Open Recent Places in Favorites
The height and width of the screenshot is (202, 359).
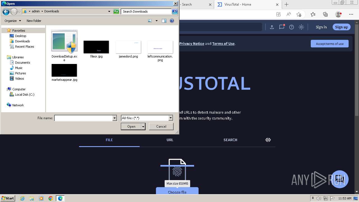coord(24,47)
